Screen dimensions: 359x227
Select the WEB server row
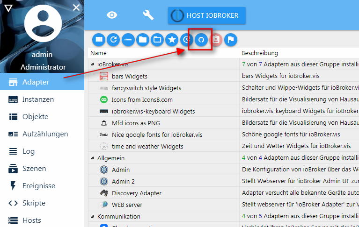(x=223, y=205)
